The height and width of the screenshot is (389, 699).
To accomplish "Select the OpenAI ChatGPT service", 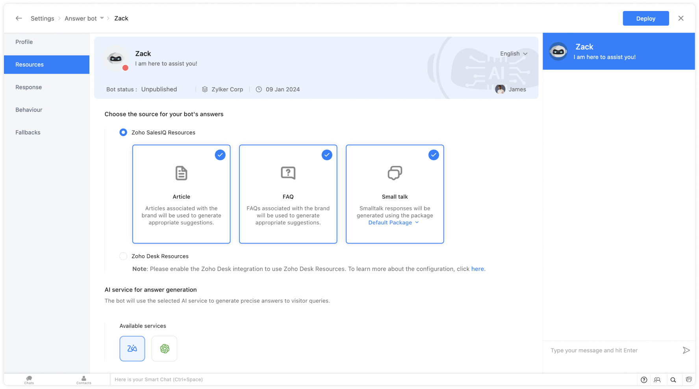I will 164,348.
